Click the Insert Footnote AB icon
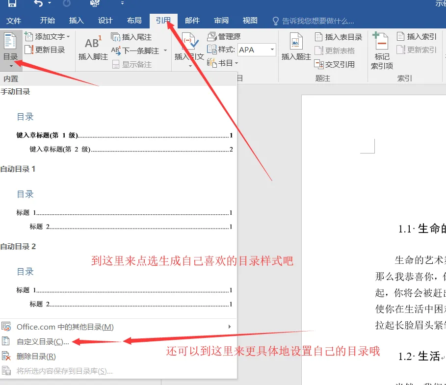Screen dimensions: 446x385 point(93,43)
